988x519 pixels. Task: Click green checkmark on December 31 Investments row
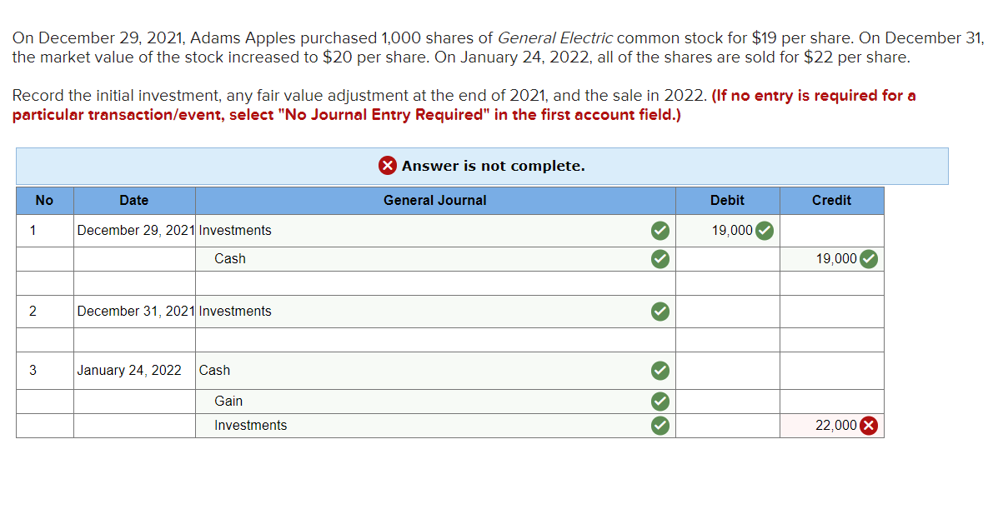(660, 311)
